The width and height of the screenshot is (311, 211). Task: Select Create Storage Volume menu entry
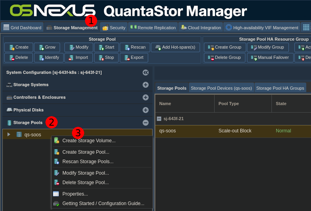[89, 141]
